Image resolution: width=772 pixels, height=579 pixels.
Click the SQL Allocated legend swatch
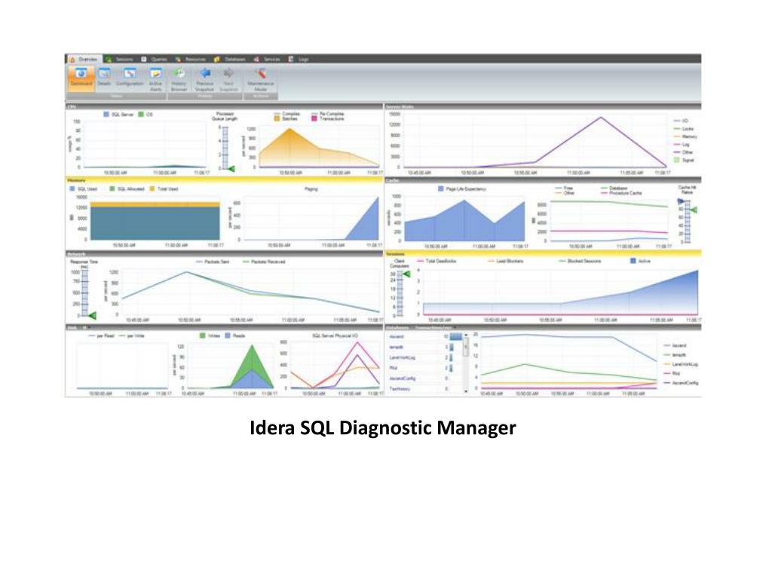click(112, 188)
